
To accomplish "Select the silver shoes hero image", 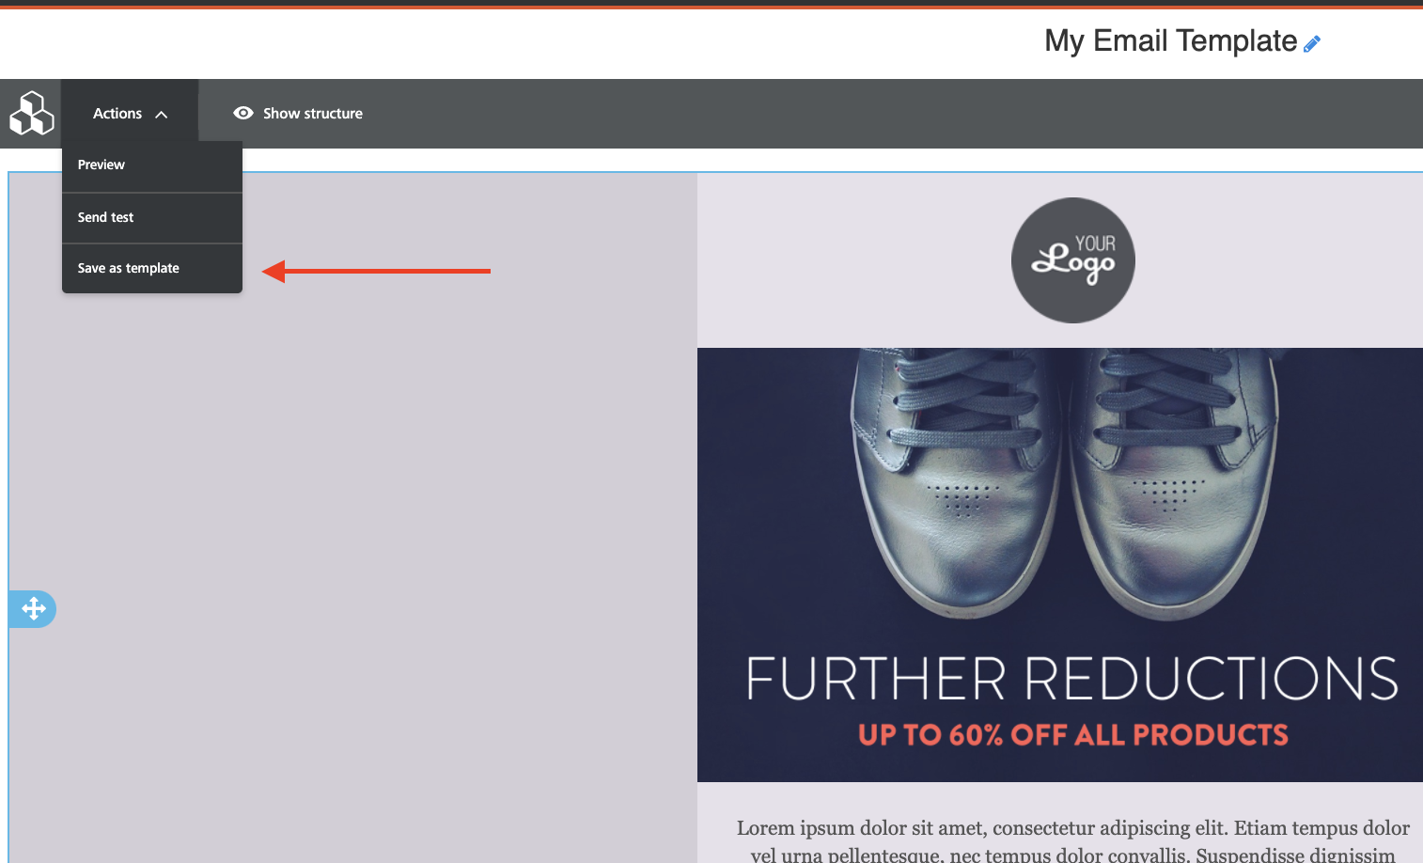I will 1059,489.
